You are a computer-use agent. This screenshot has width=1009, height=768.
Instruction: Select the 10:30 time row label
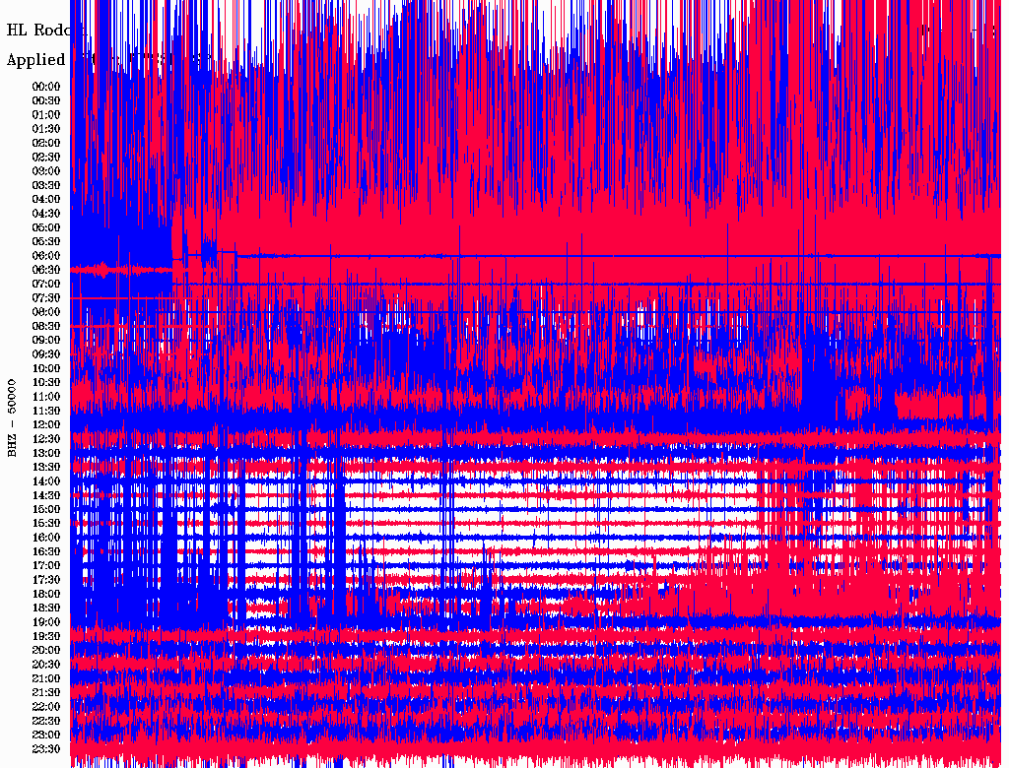46,382
